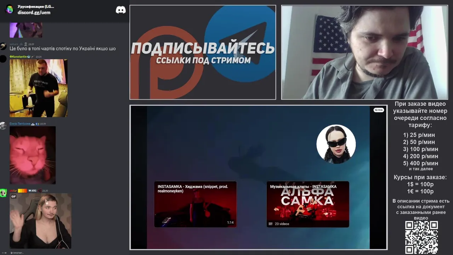
Task: Click the ПОДПИСЫВАЙТЕСЬ banner text
Action: point(203,49)
